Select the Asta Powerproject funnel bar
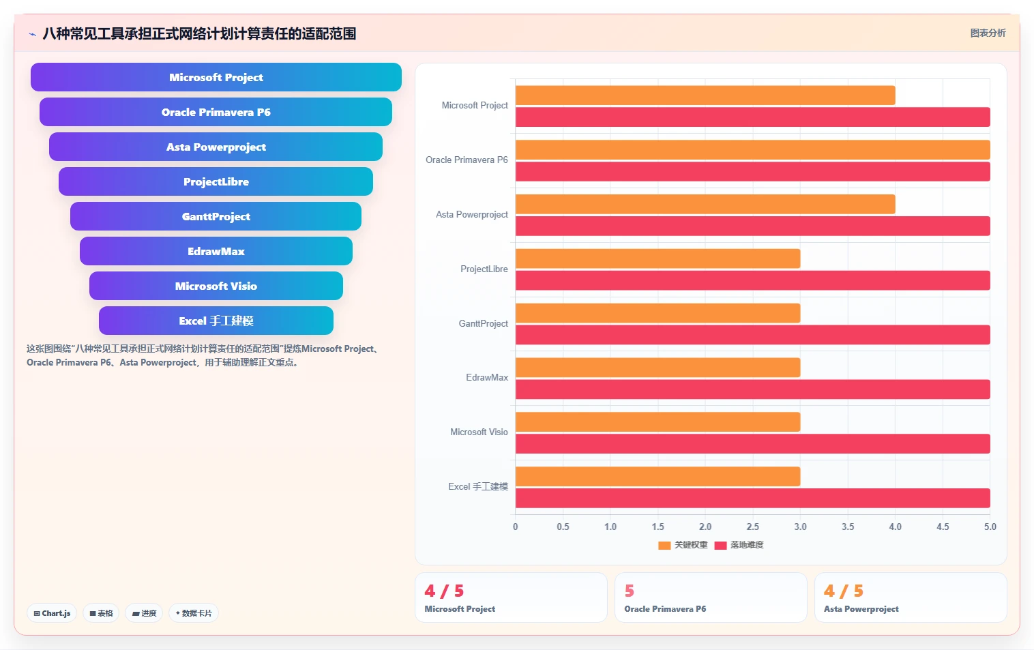This screenshot has width=1034, height=650. click(216, 147)
